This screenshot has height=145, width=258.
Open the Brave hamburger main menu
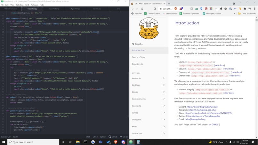click(254, 9)
